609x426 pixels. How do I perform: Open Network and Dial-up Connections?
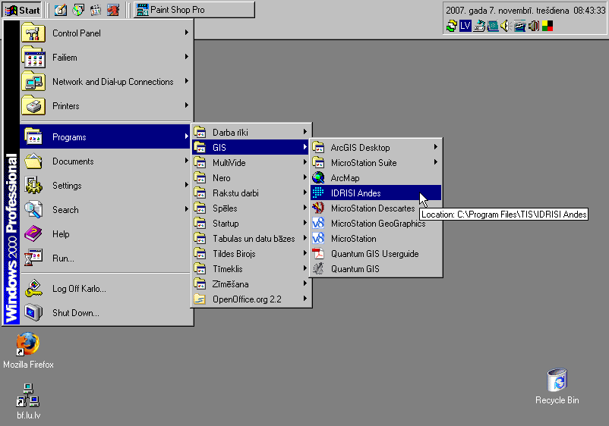coord(105,82)
